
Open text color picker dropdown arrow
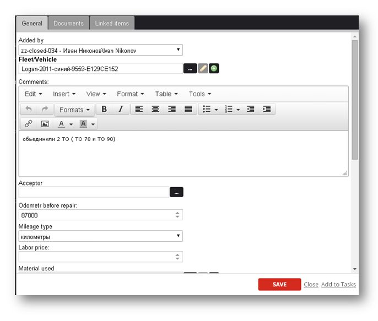point(71,124)
